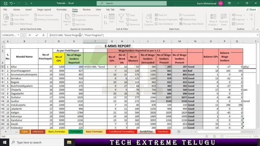Open the Undo history dropdown arrow

tap(14, 3)
